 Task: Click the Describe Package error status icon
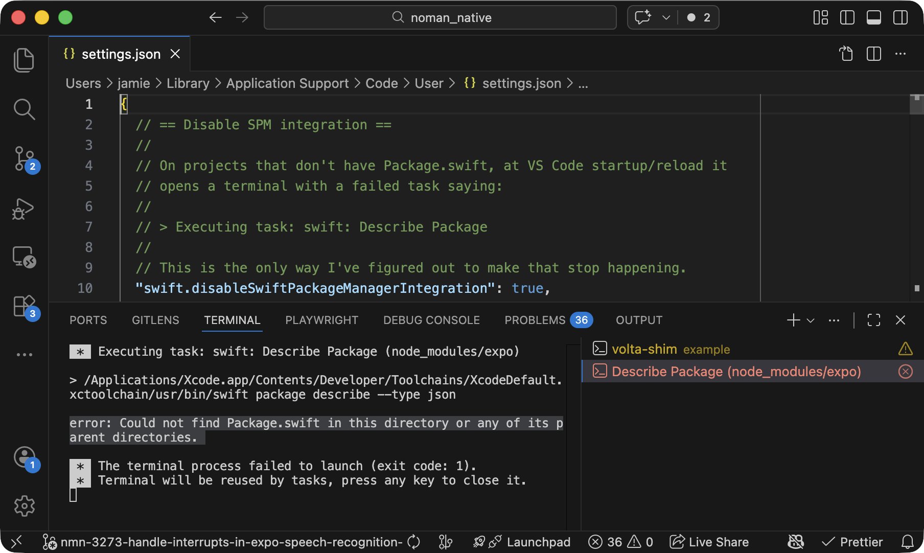pos(905,372)
